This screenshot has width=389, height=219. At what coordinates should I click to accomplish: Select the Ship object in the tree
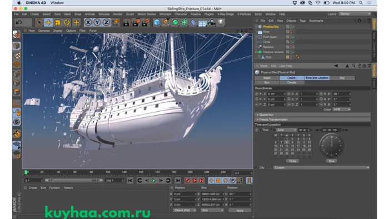pos(268,57)
